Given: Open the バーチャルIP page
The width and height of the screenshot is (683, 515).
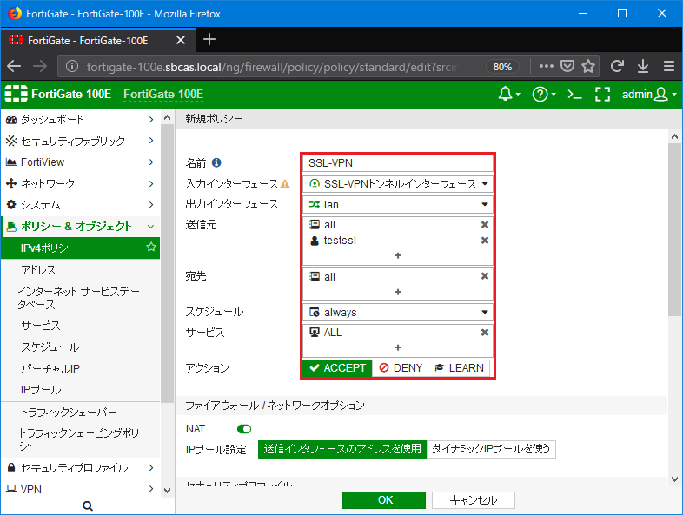Looking at the screenshot, I should 80,369.
